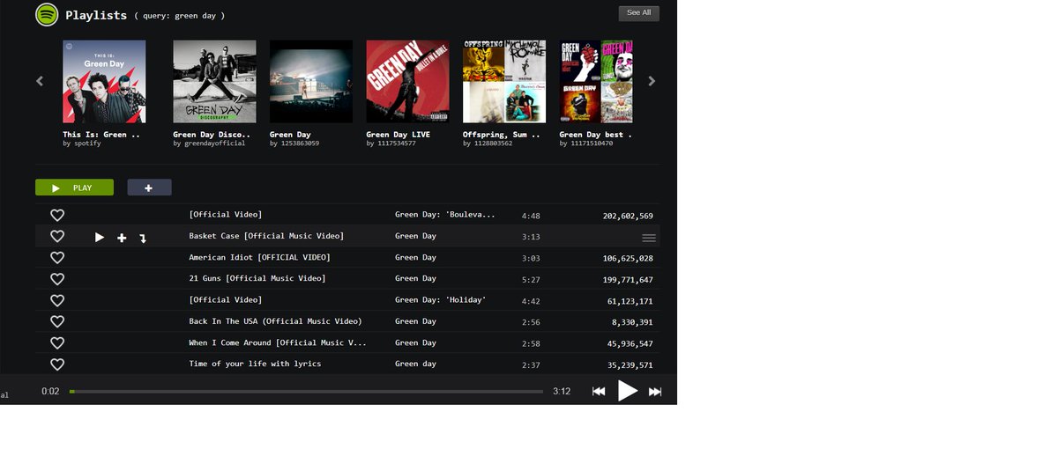Open This Is: Green Day playlist cover
The width and height of the screenshot is (1058, 456).
click(x=104, y=81)
